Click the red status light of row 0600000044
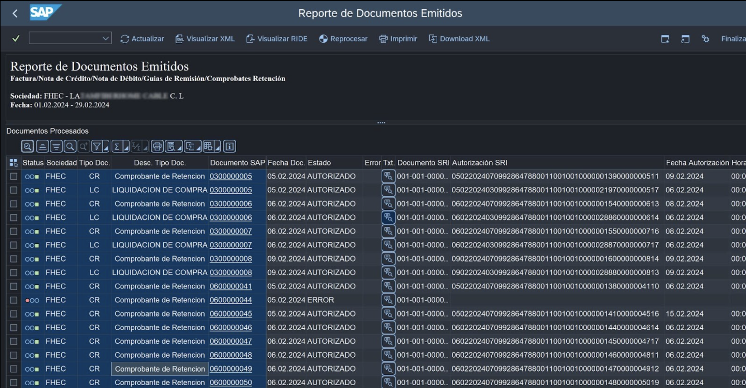This screenshot has width=746, height=388. pos(27,300)
